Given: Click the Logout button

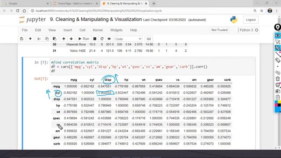Looking at the screenshot, I should click(x=251, y=20).
